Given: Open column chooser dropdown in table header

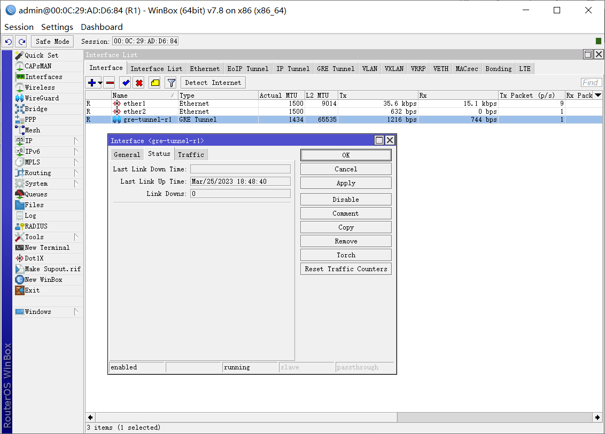Looking at the screenshot, I should tap(598, 95).
